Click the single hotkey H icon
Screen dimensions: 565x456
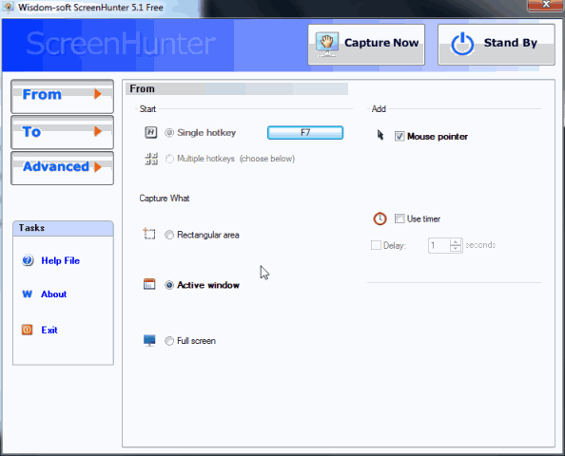(x=151, y=132)
